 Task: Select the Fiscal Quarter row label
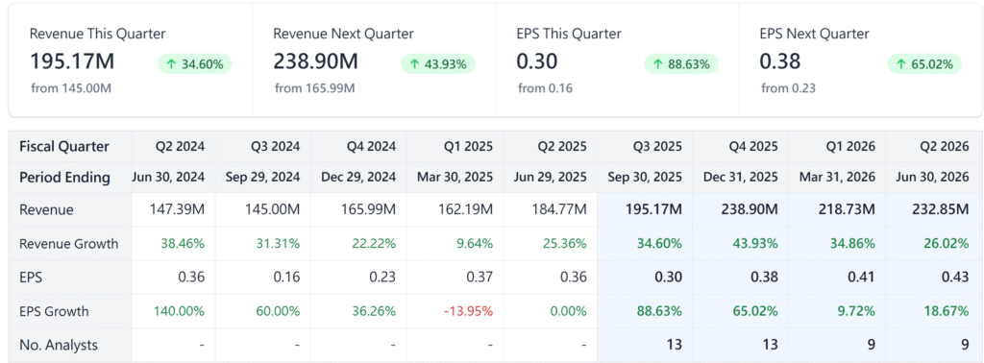pyautogui.click(x=64, y=147)
